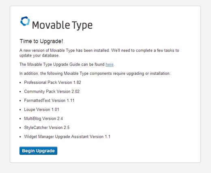Click the Movable Type wordmark text

tap(62, 25)
